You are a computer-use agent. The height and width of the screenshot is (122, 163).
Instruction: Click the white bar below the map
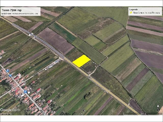[81, 118]
